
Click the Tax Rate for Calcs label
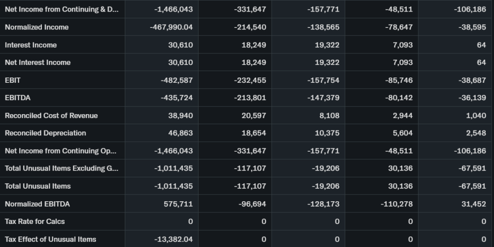(x=35, y=221)
